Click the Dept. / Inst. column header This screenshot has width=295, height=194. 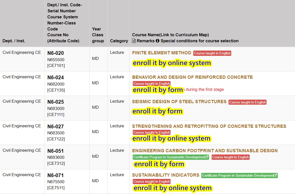[14, 41]
